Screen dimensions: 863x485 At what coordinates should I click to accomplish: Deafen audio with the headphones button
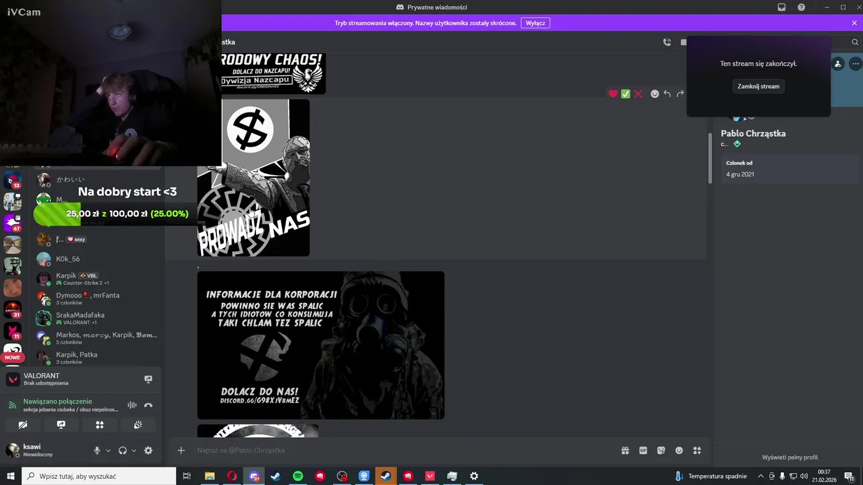(x=123, y=451)
